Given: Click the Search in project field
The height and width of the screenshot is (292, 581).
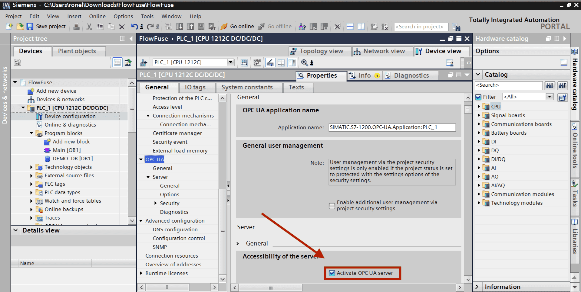Looking at the screenshot, I should [421, 27].
